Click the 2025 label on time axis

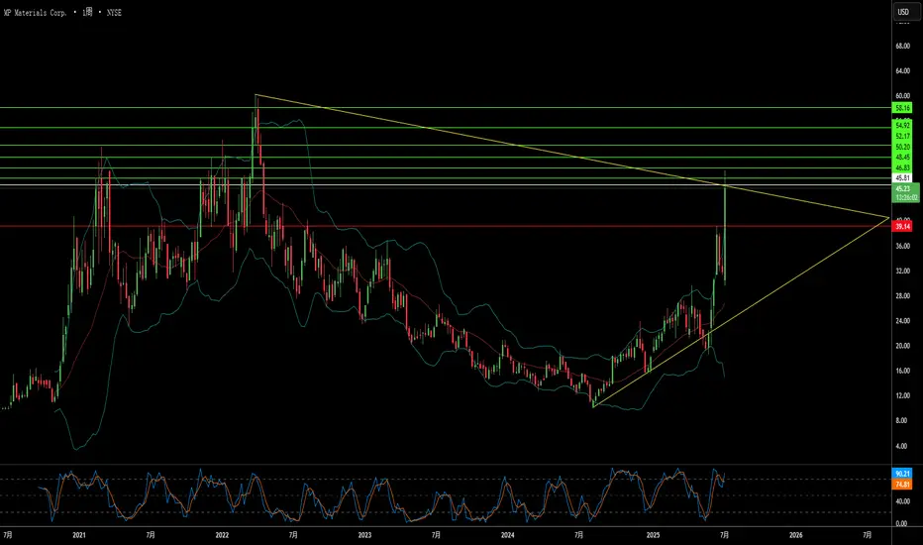click(653, 535)
